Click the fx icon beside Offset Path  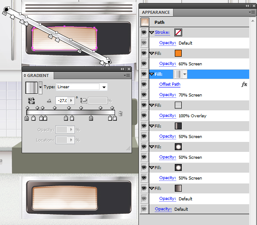point(244,84)
